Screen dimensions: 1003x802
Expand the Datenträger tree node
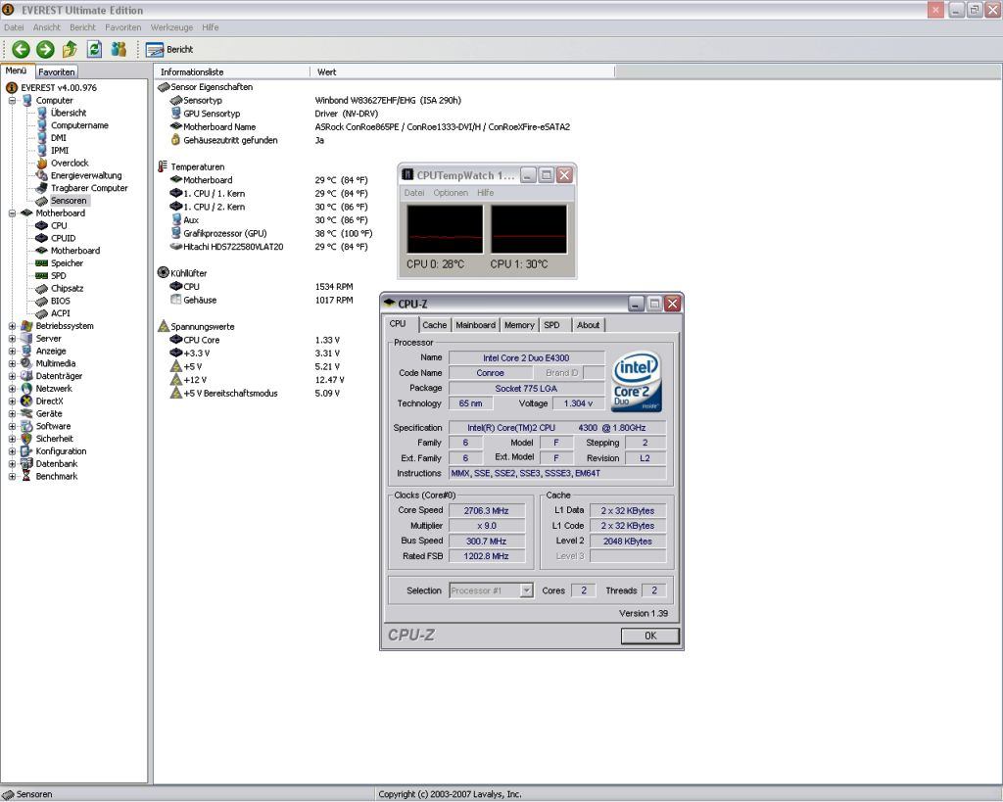[x=12, y=376]
